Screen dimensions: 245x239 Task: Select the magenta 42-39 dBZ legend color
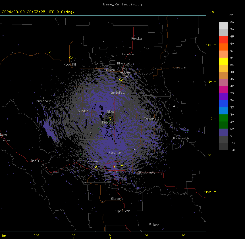(x=223, y=89)
